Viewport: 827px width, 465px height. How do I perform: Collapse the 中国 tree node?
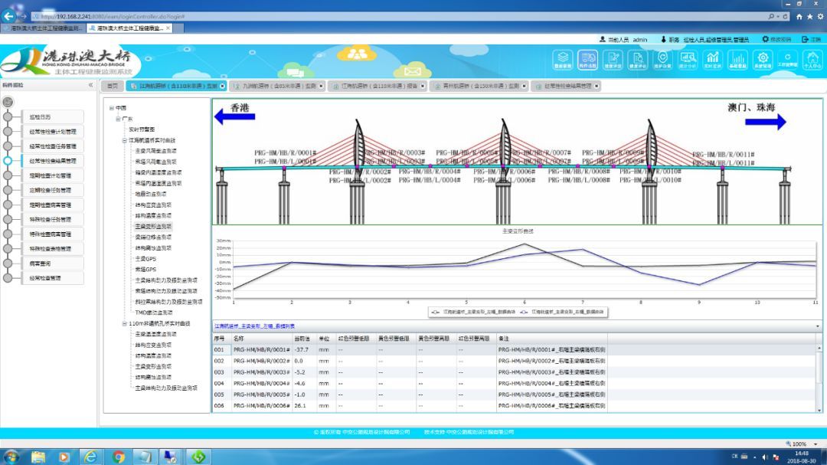112,108
